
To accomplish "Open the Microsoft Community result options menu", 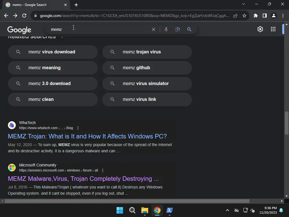I will (103, 170).
